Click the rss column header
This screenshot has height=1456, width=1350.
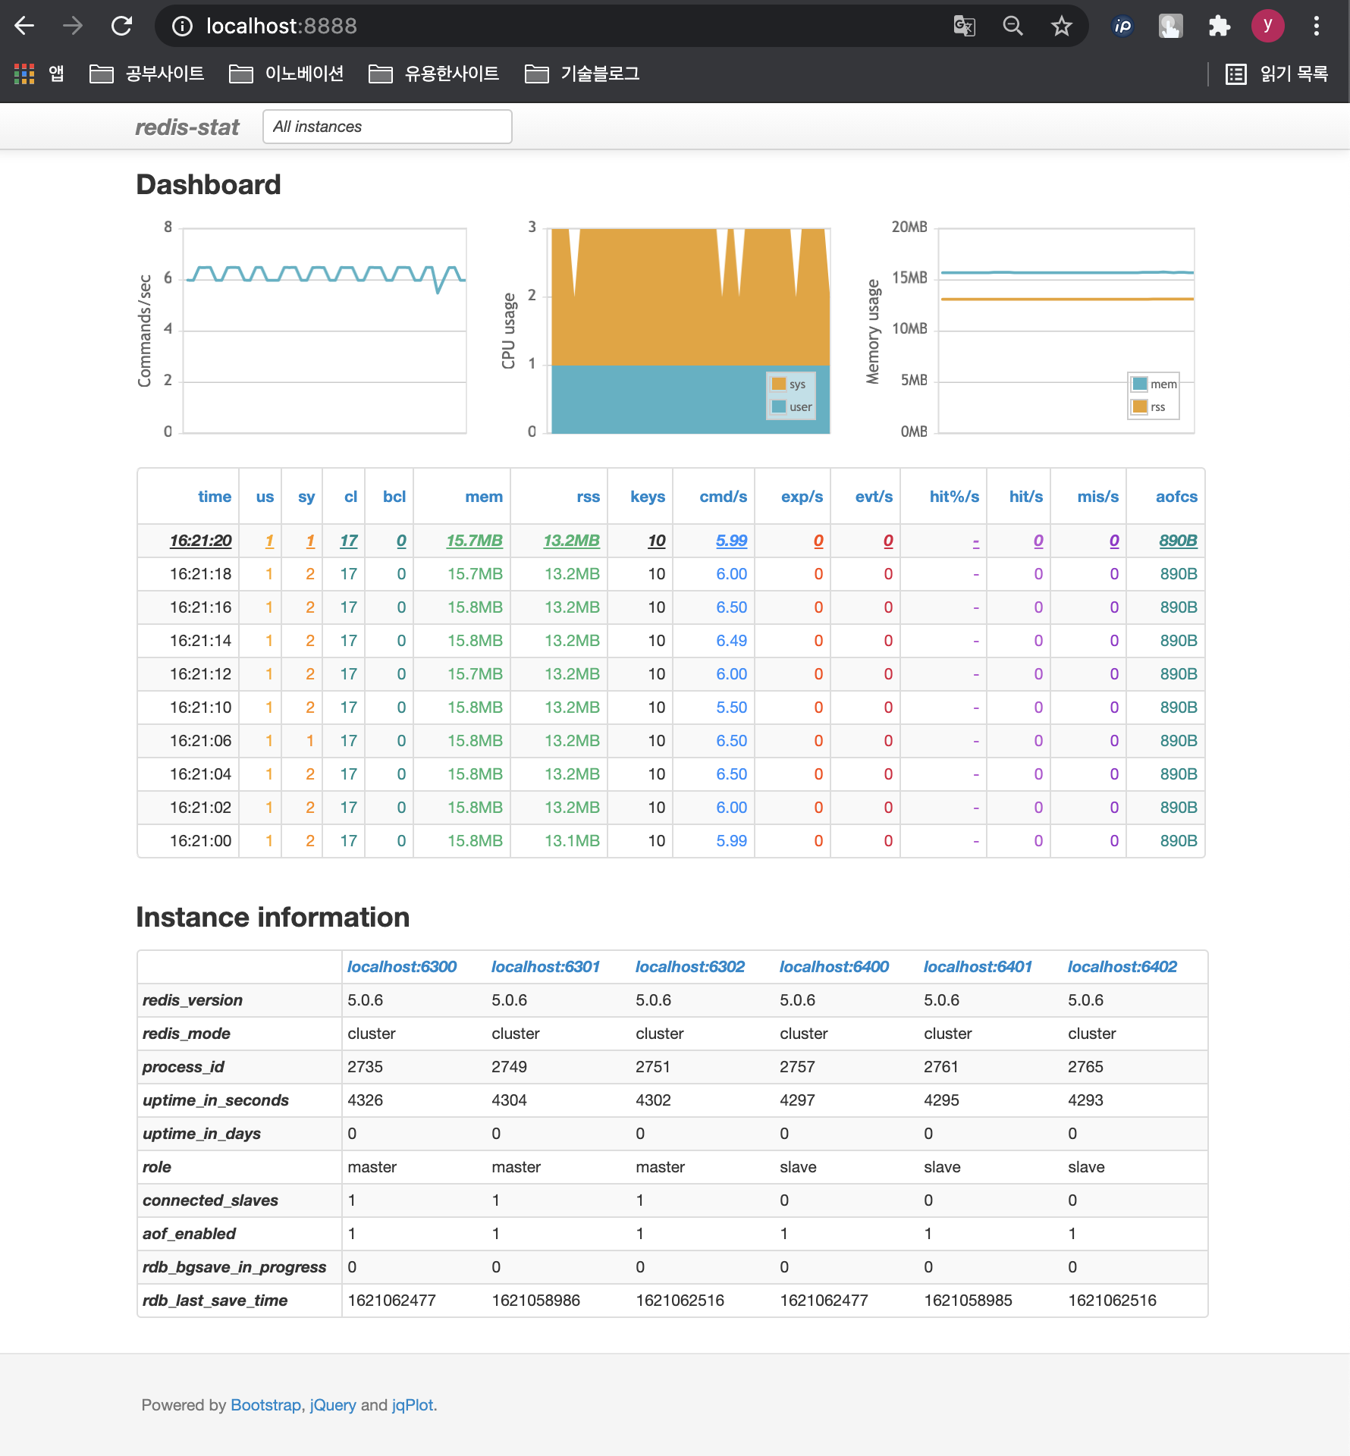(588, 496)
